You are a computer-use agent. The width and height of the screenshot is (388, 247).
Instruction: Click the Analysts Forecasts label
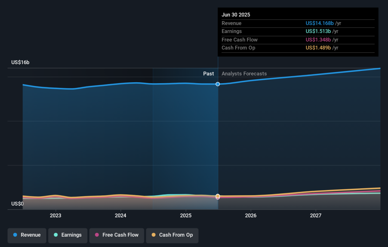[244, 74]
